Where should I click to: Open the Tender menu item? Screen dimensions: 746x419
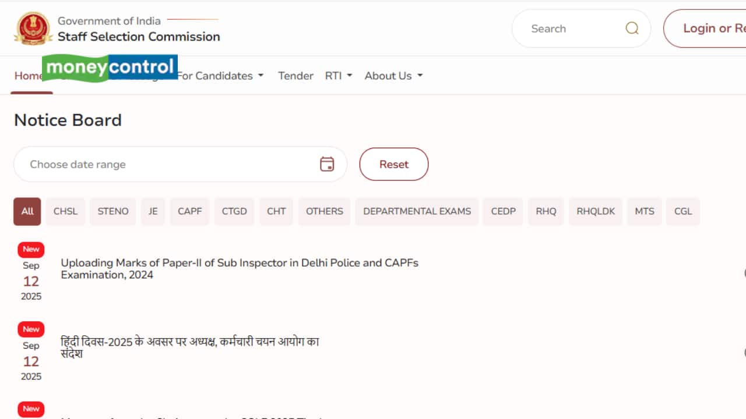(x=295, y=76)
